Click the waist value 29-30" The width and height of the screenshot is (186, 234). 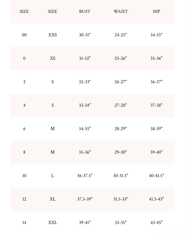click(x=121, y=152)
